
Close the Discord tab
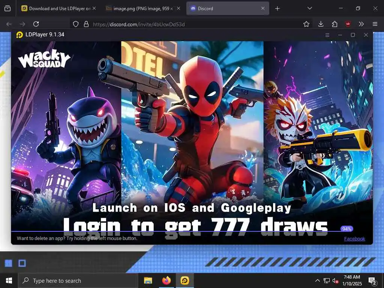pyautogui.click(x=263, y=9)
